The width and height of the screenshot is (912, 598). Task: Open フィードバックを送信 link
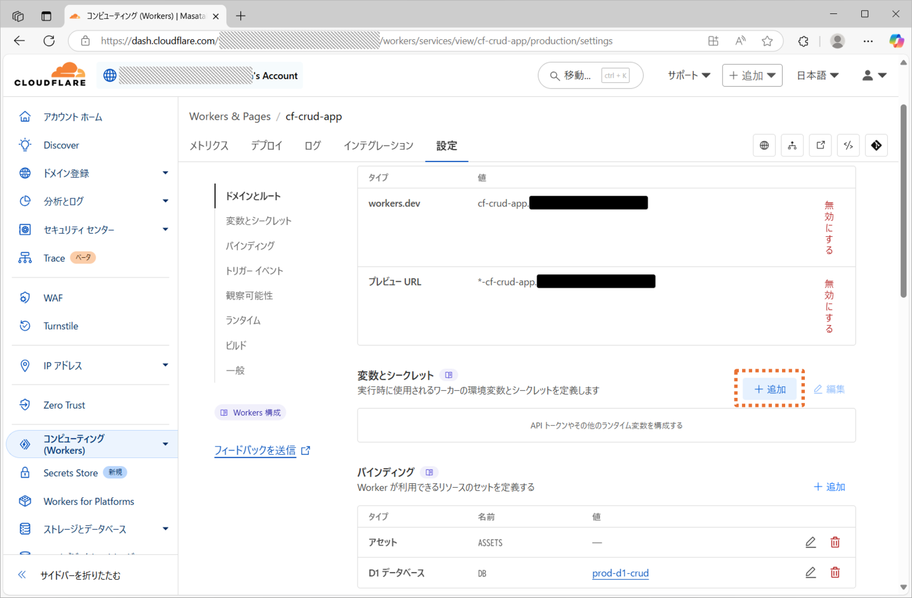point(262,450)
